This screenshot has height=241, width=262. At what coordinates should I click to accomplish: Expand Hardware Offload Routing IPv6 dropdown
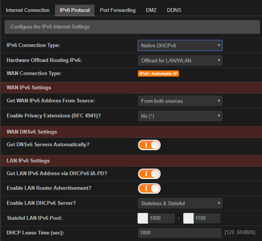tap(180, 60)
